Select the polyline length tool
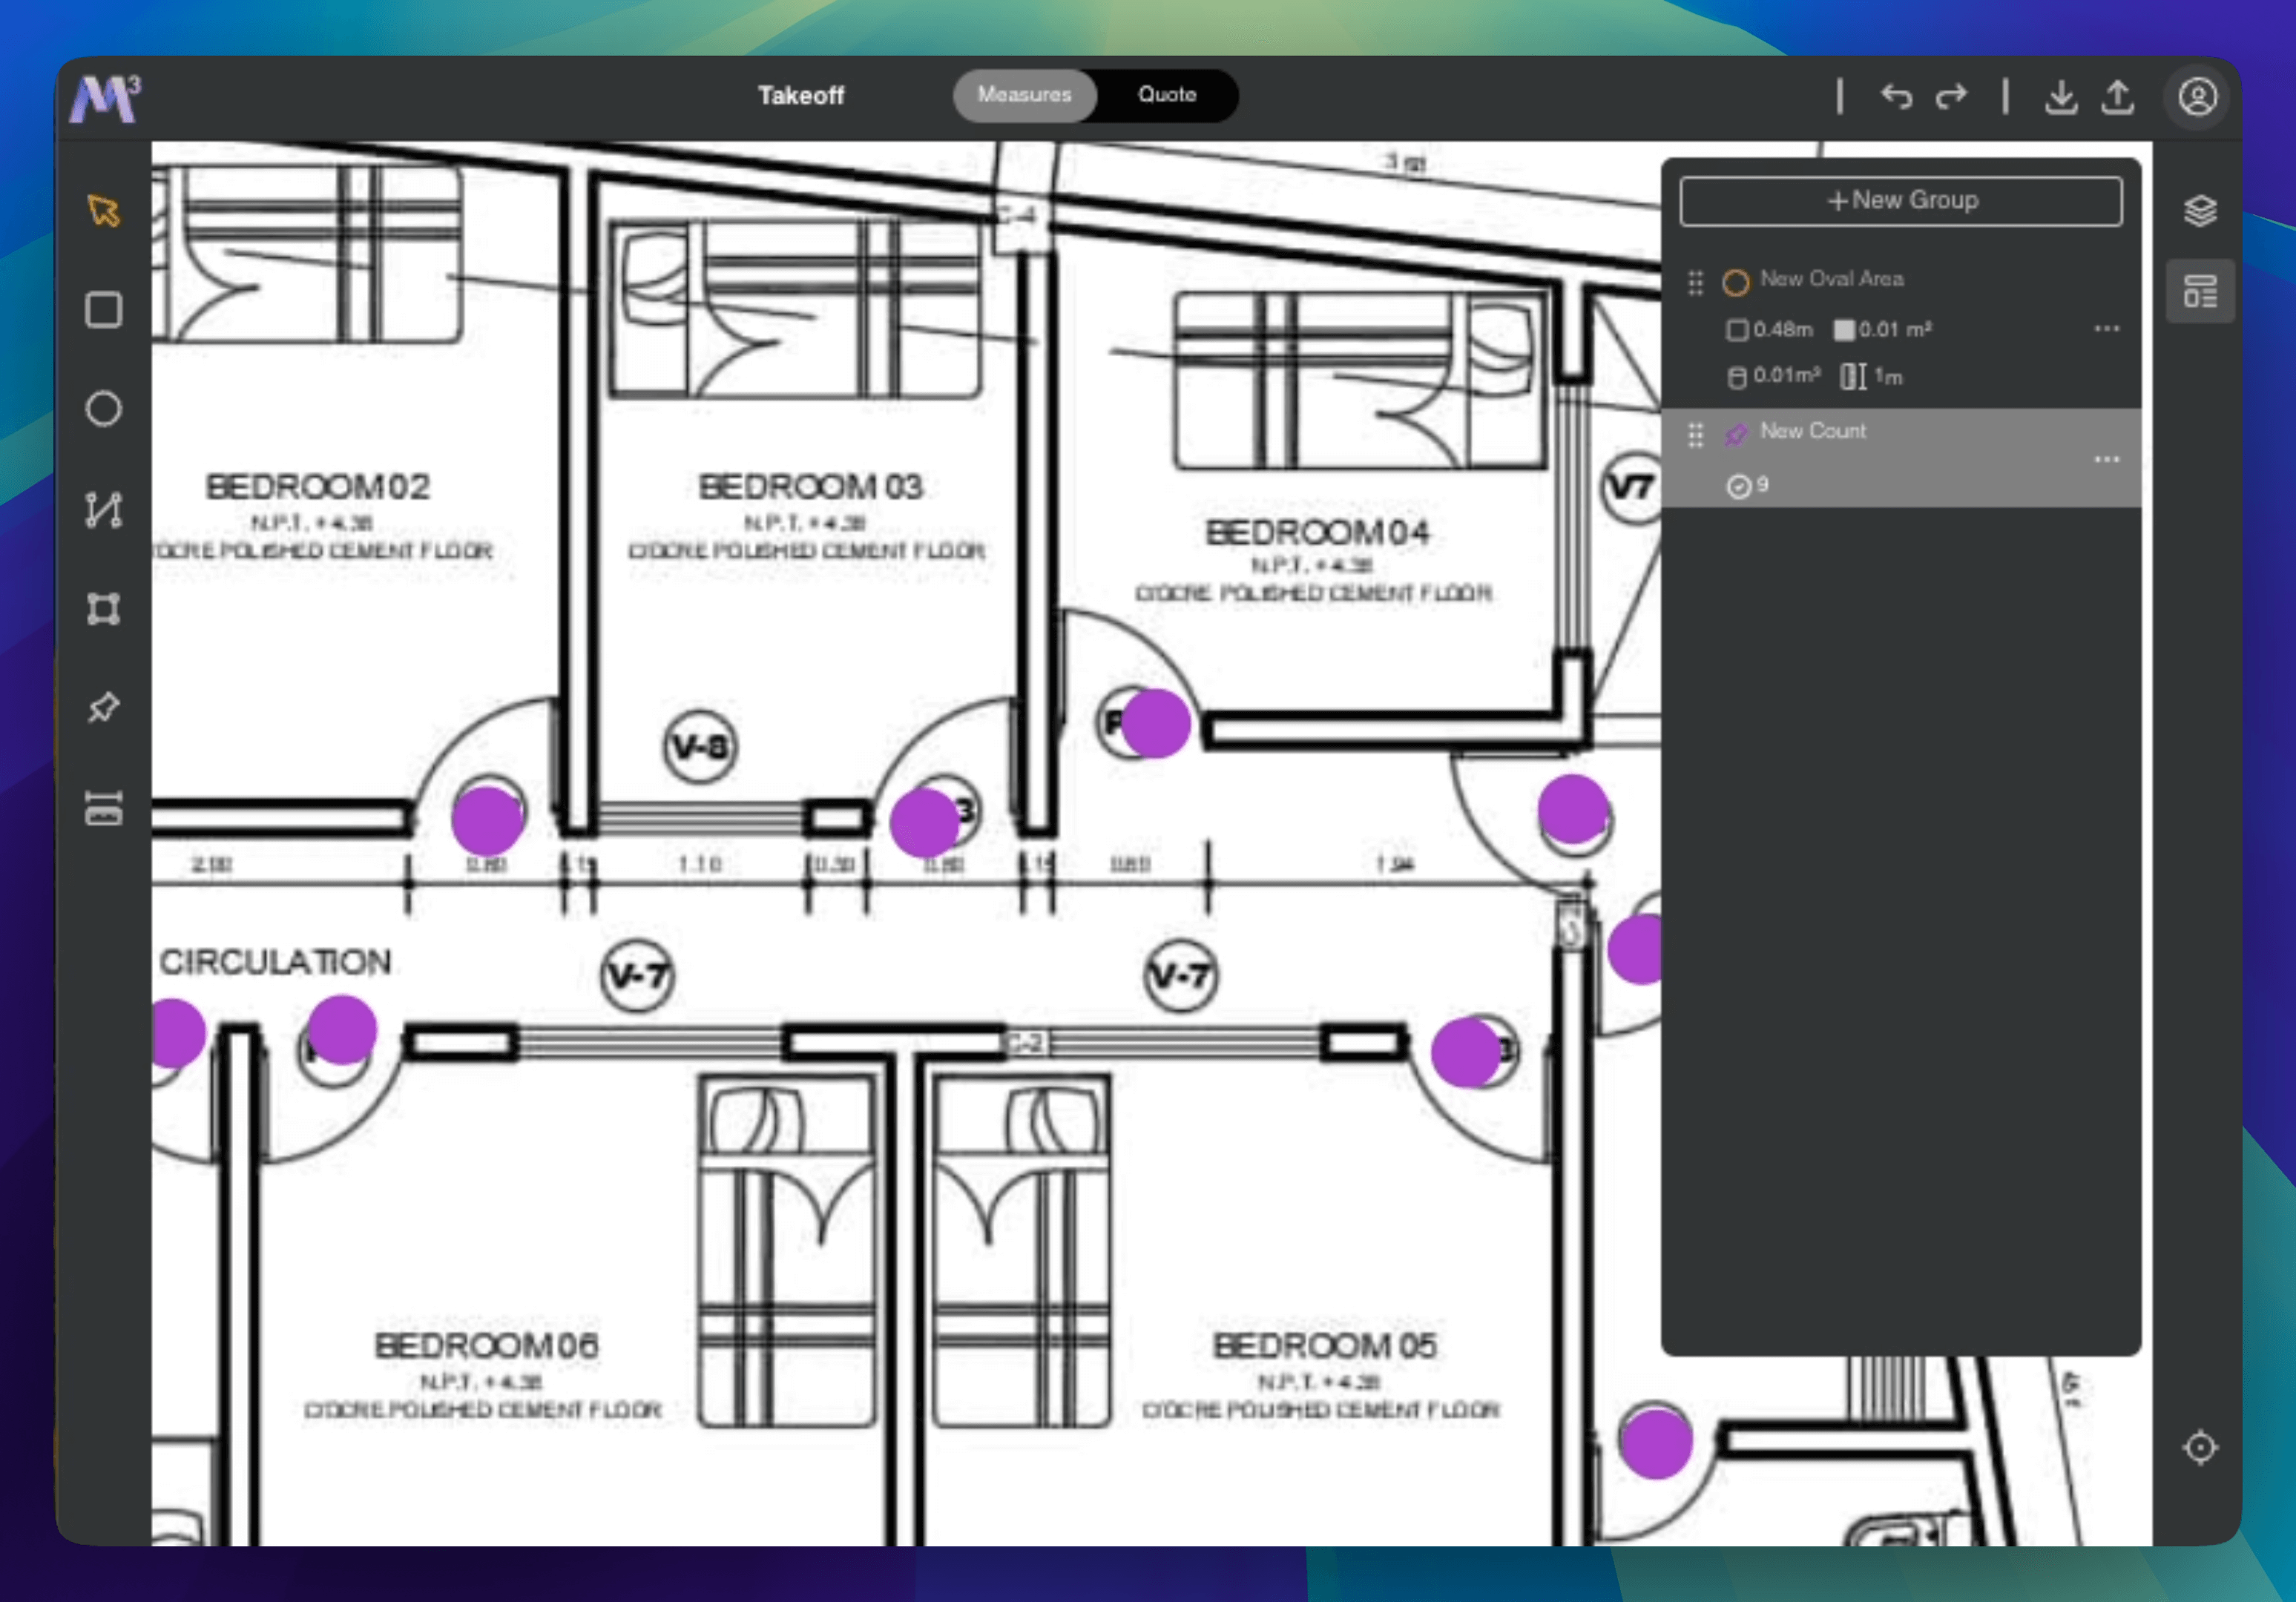This screenshot has height=1602, width=2296. tap(104, 509)
